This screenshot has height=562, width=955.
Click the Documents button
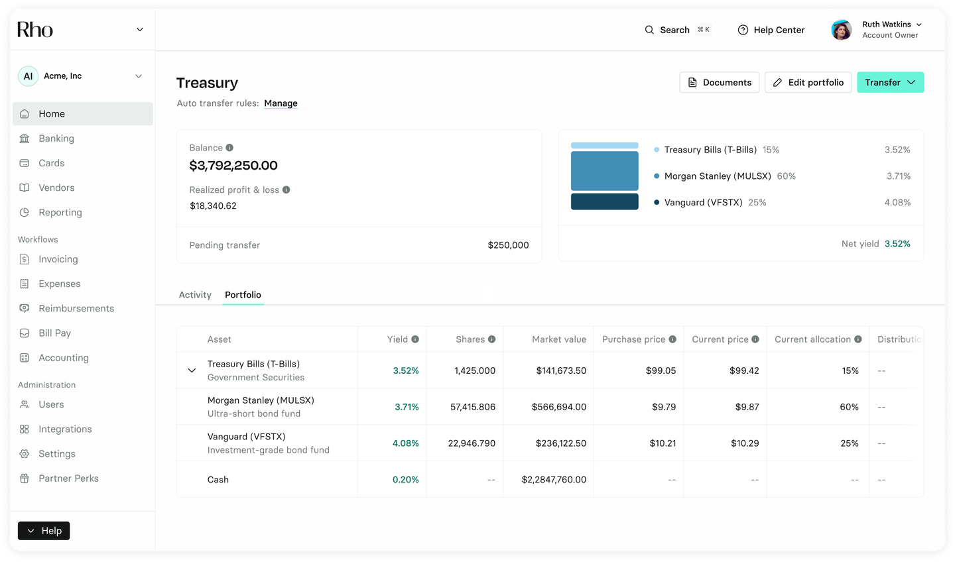[720, 82]
